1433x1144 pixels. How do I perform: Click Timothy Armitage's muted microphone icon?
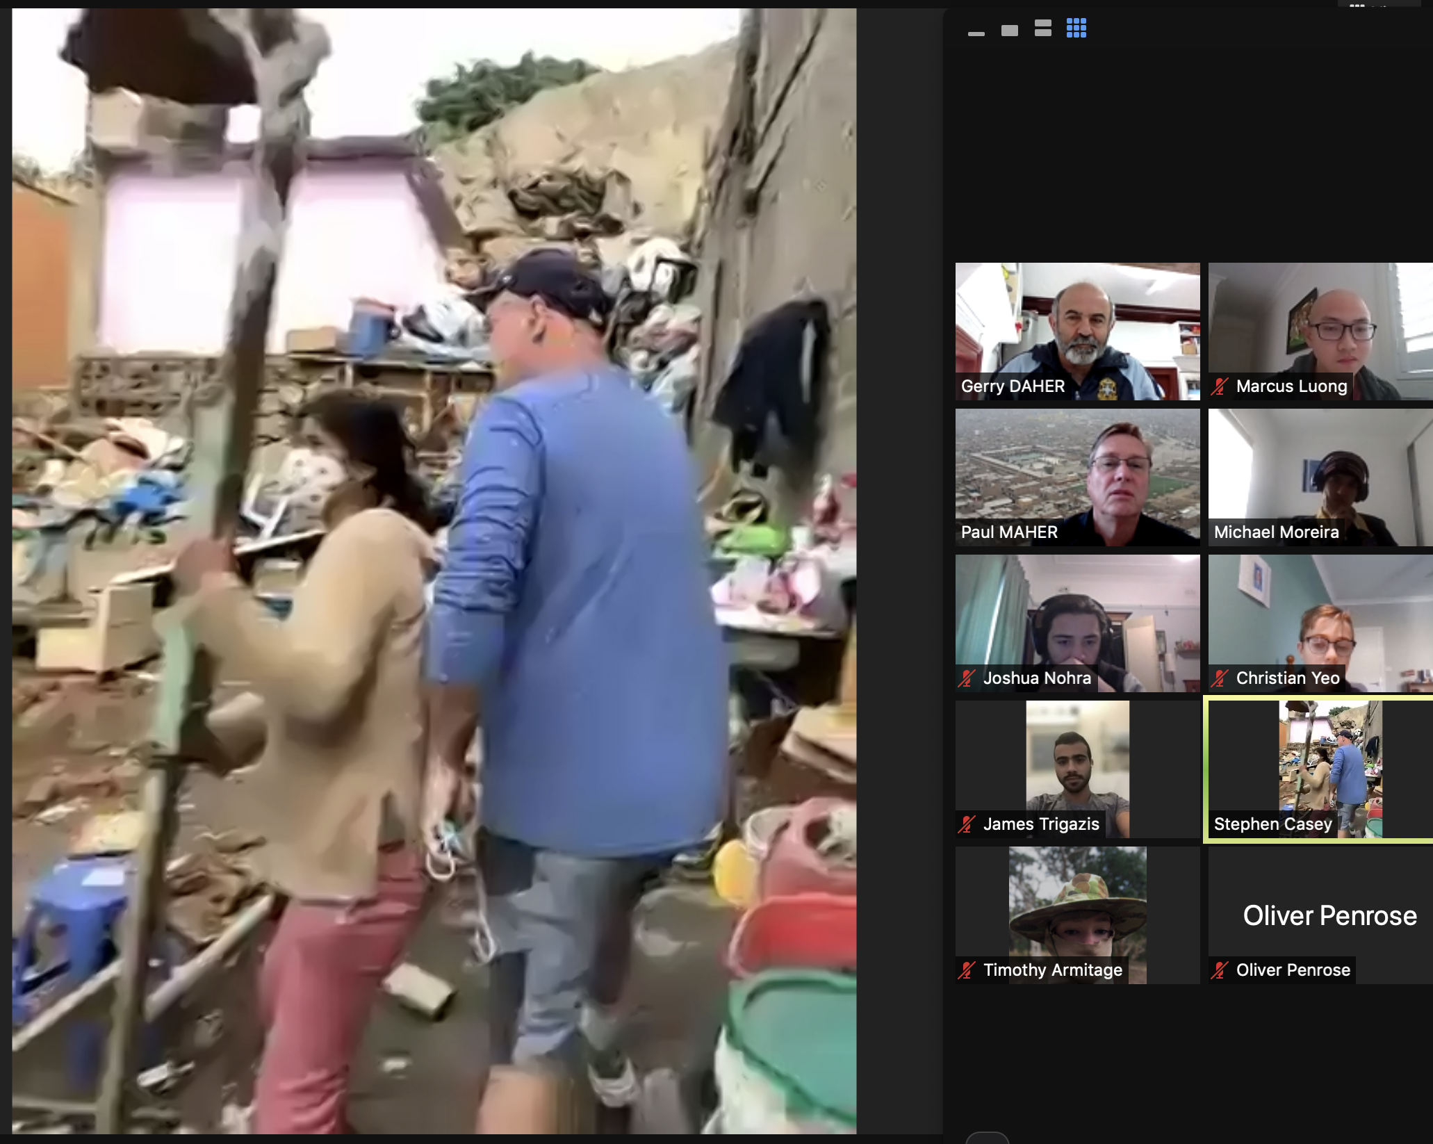click(967, 970)
